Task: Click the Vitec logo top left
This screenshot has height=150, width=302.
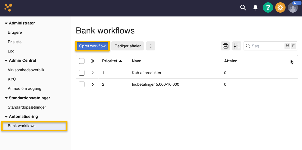Action: 8,7
